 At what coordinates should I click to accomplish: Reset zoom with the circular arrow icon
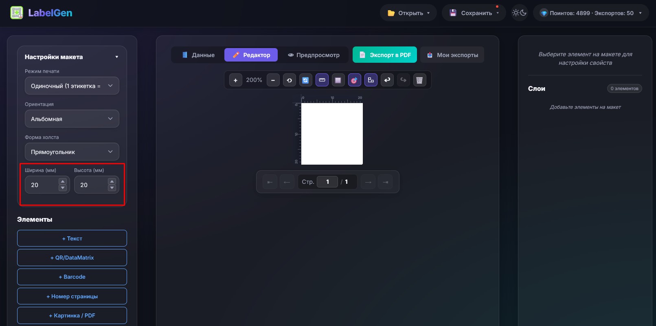[x=289, y=80]
